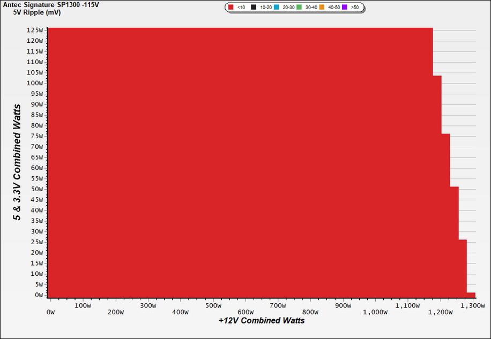Click the 110W y-axis label

click(35, 62)
